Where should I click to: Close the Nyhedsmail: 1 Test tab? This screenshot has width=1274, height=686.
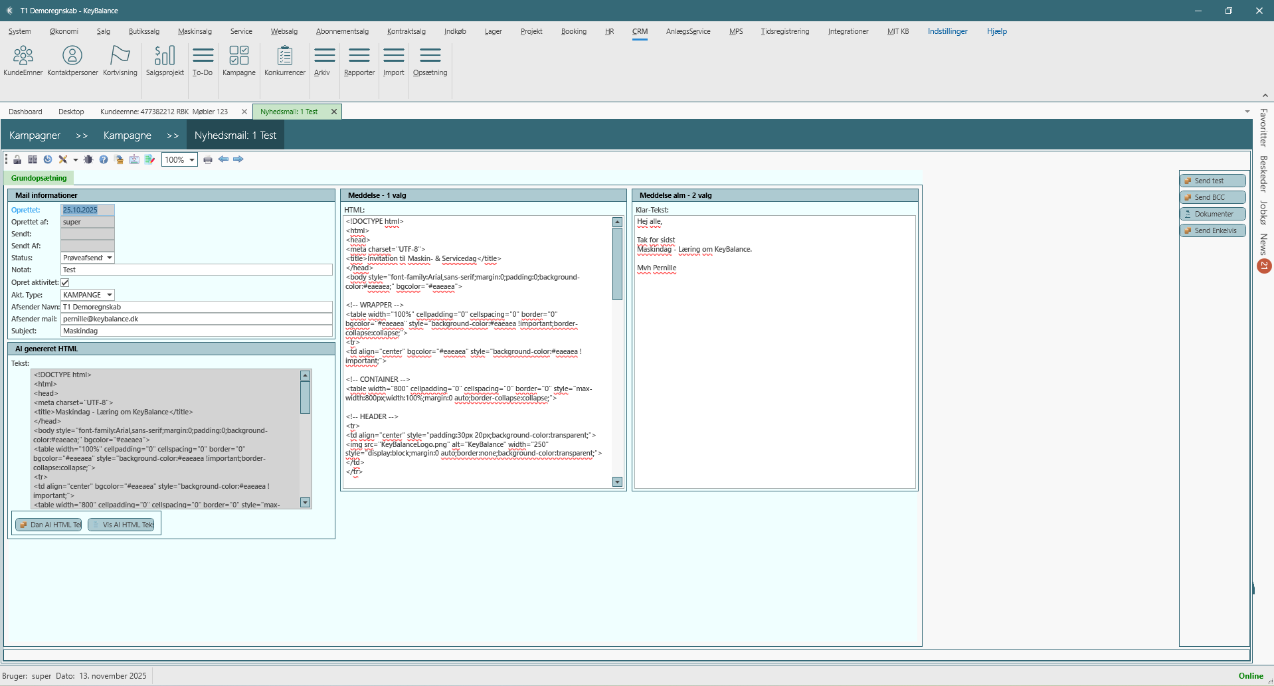pos(334,112)
